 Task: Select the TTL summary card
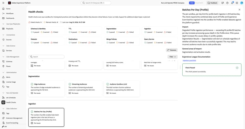(84, 30)
